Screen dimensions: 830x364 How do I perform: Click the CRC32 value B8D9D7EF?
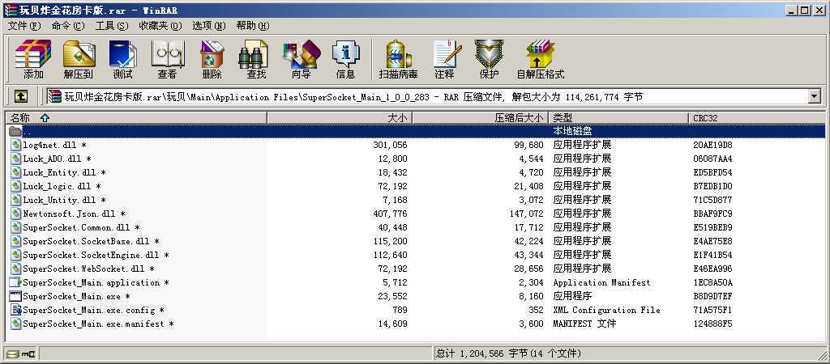tap(712, 296)
